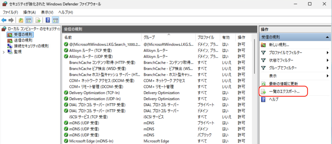Click the vertical scrollbar of the rules list
Viewport: 332px width, 144px height.
[x=254, y=57]
